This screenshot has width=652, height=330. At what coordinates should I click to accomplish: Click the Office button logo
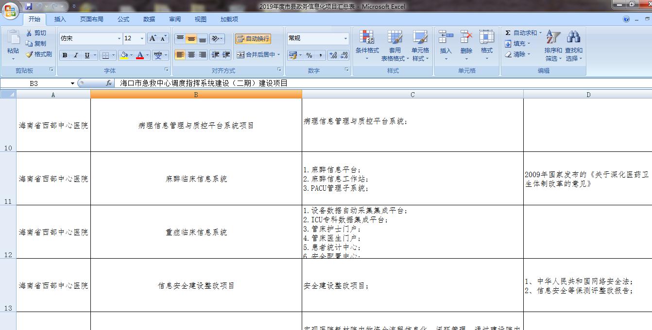pyautogui.click(x=11, y=10)
